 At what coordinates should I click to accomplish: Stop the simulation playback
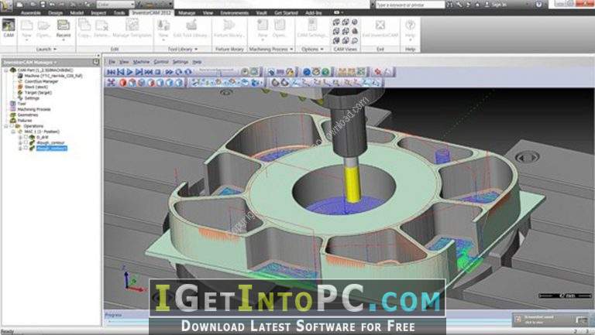click(158, 72)
